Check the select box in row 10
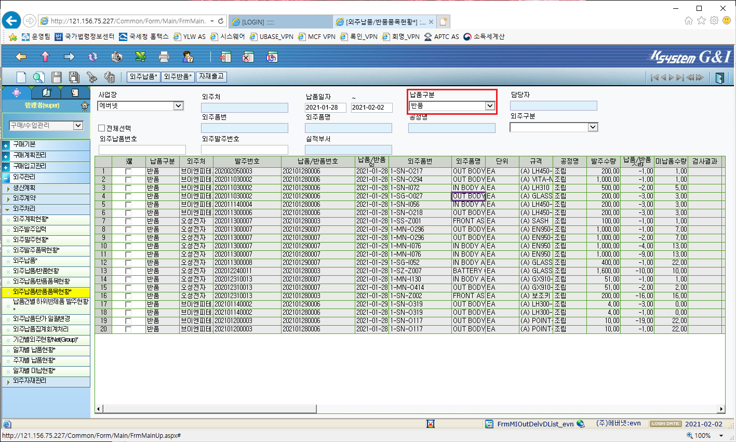Screen dimensions: 736x442 point(128,246)
